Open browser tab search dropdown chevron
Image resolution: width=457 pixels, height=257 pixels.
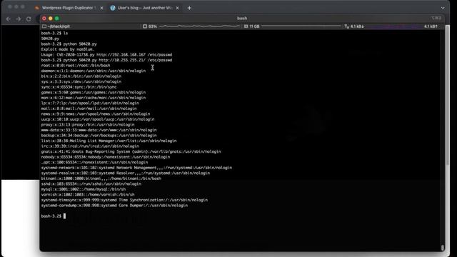(443, 8)
